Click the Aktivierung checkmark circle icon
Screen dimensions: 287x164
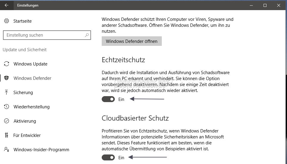coord(7,121)
